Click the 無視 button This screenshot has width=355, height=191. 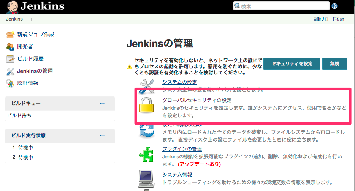(334, 63)
